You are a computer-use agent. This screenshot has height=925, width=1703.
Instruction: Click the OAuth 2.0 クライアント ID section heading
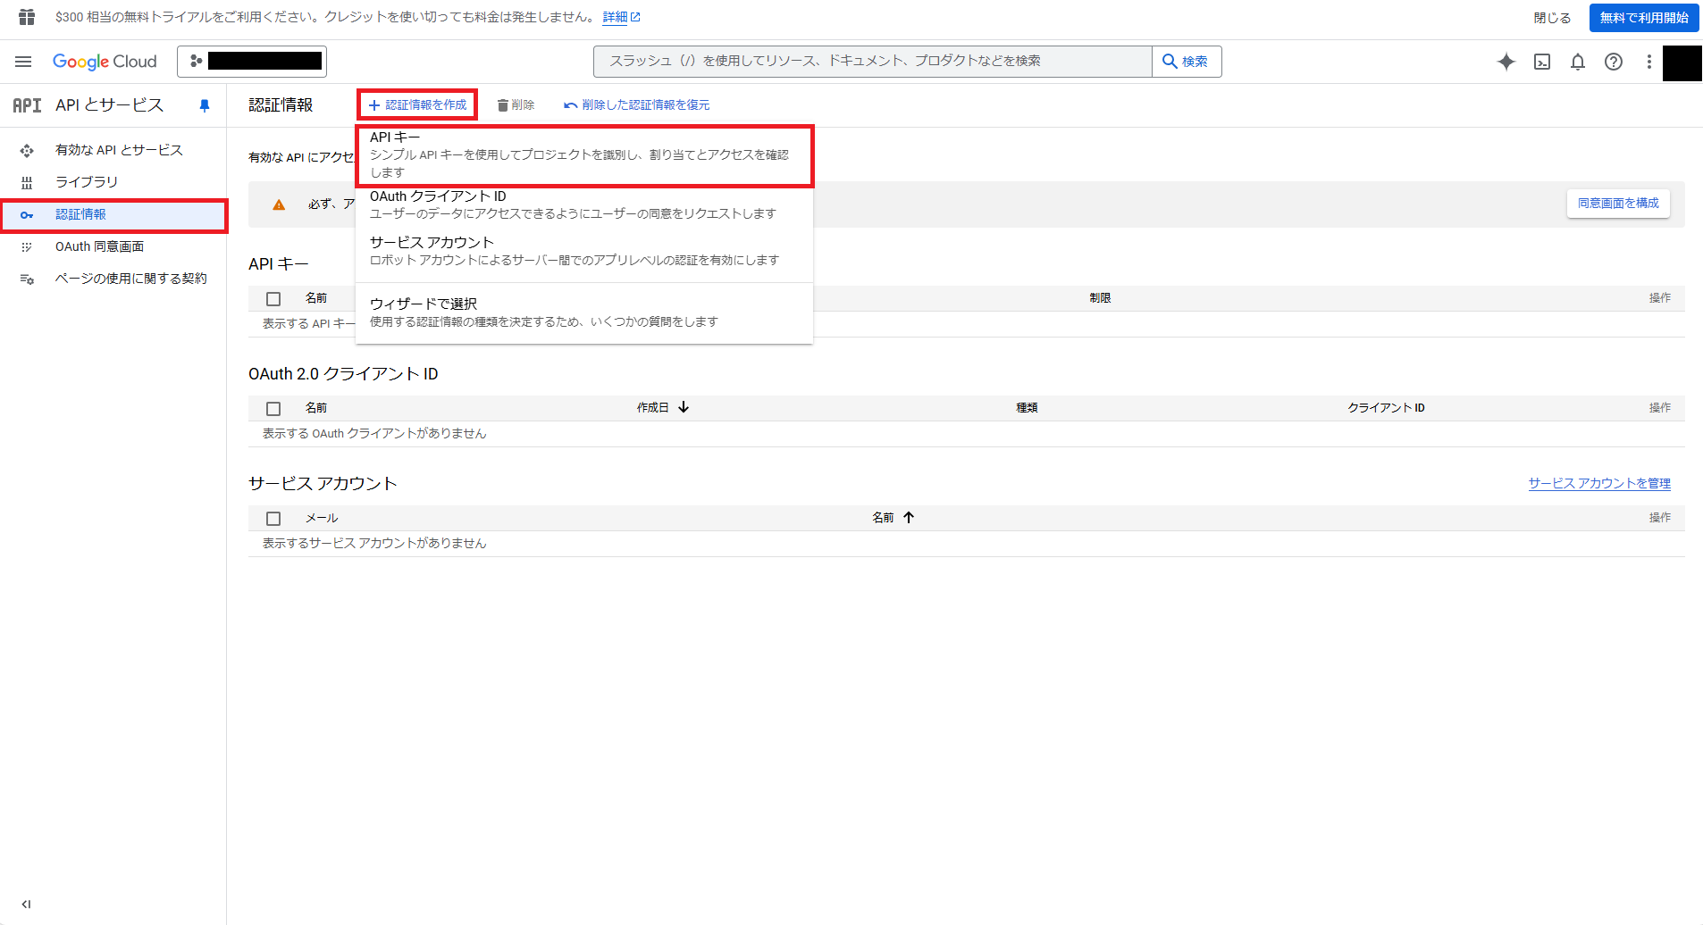343,374
